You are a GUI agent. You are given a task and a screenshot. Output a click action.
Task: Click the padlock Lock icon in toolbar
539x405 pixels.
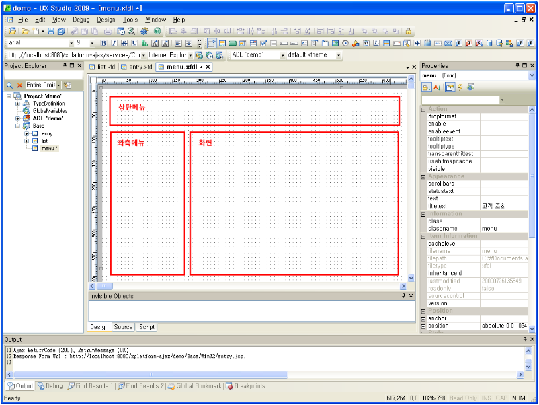click(409, 31)
